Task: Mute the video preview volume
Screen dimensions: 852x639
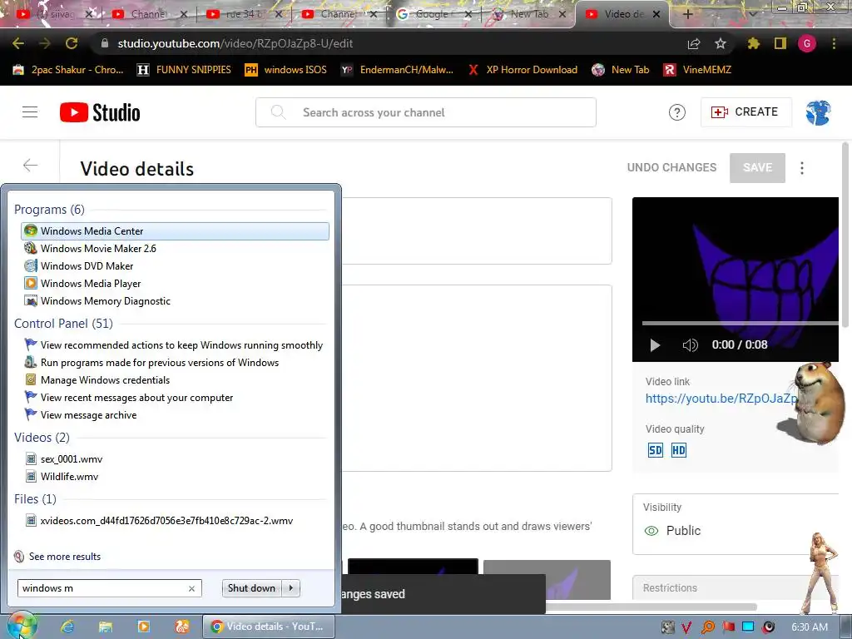Action: pos(690,345)
